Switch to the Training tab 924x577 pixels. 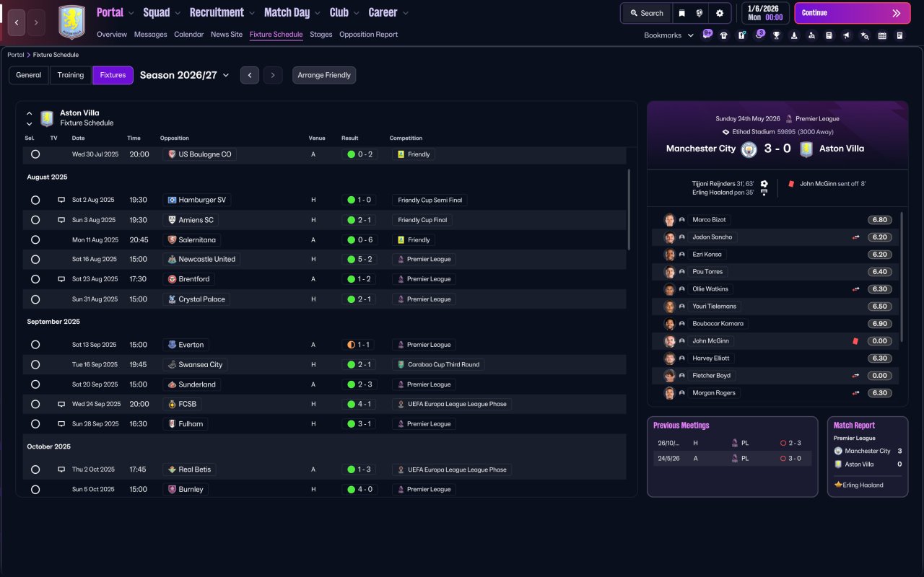(71, 75)
